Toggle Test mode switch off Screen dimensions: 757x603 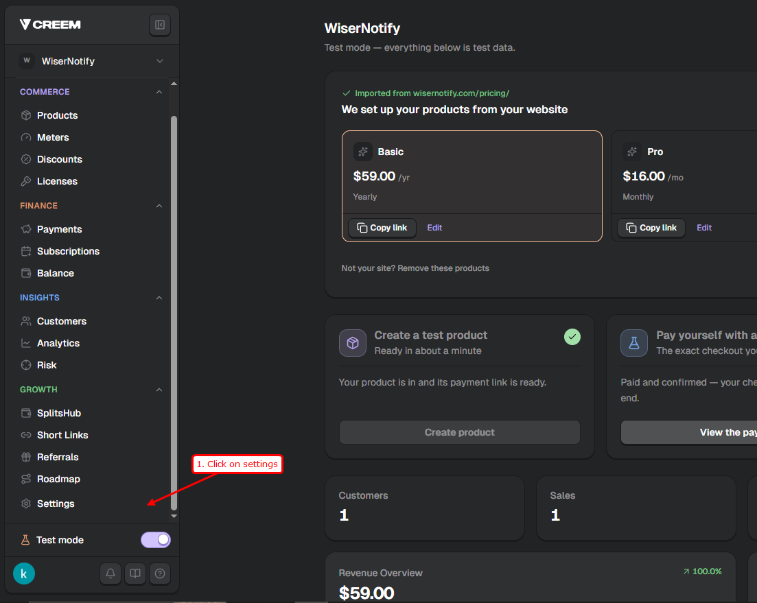[156, 540]
